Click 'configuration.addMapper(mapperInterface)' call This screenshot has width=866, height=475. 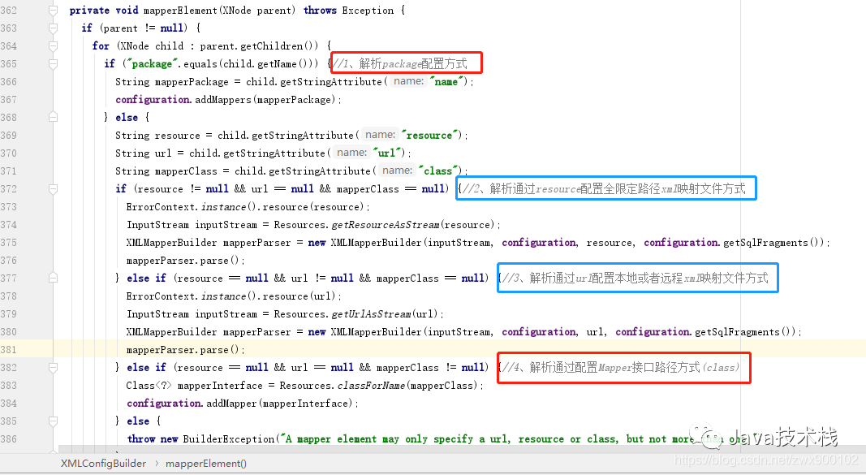239,404
